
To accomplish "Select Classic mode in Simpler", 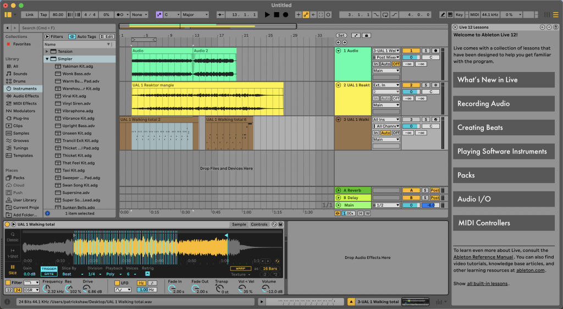I will (13, 237).
